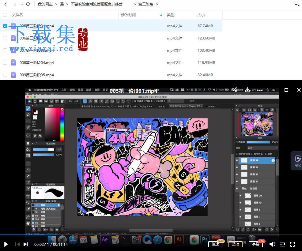Sort files by the 大小 column header
This screenshot has height=251, width=302.
201,15
